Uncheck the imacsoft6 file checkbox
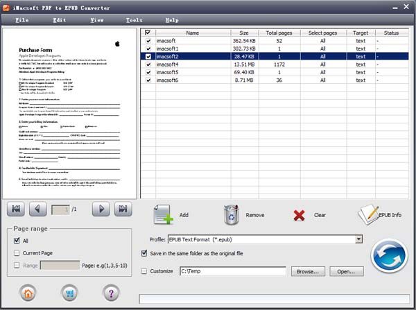The width and height of the screenshot is (416, 310). 148,80
